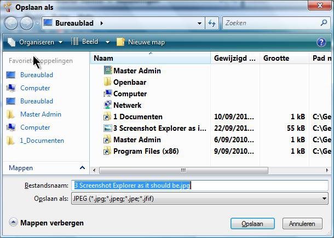Go back with the back arrow button
The width and height of the screenshot is (334, 238).
click(11, 23)
